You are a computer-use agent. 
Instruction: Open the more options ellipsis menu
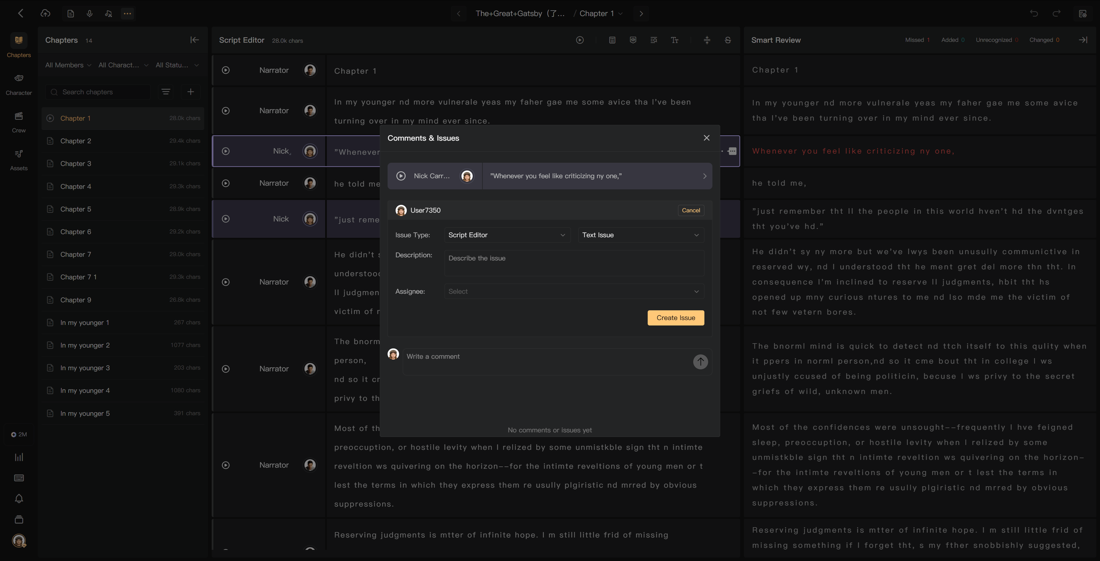point(127,14)
